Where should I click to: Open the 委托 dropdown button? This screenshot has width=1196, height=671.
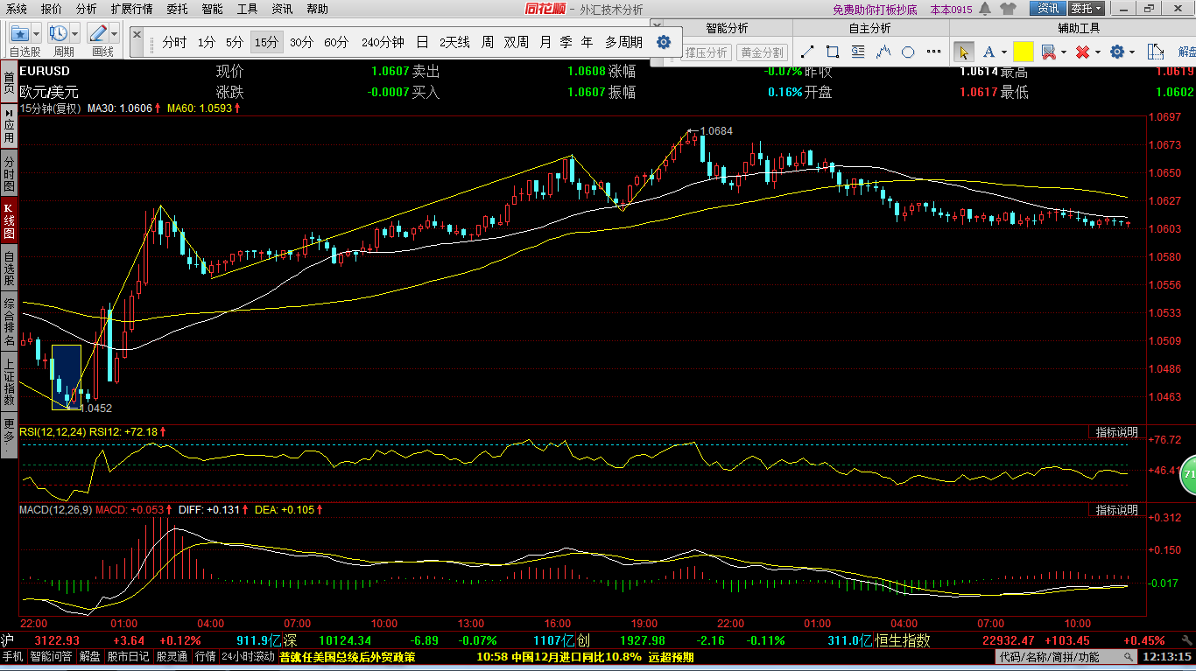(x=1087, y=9)
